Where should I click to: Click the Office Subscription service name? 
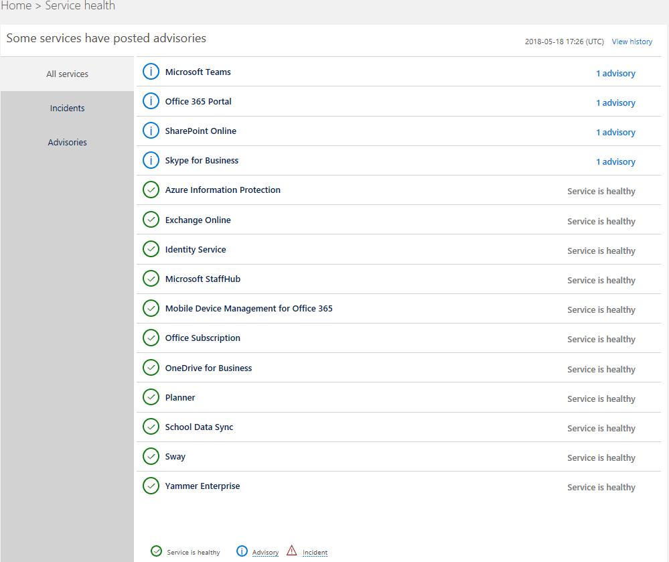pyautogui.click(x=203, y=338)
